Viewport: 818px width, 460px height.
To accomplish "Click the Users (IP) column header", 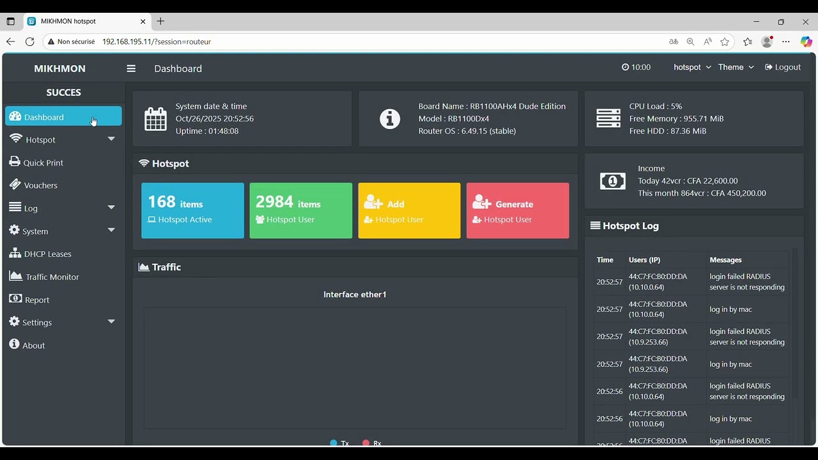I will 644,260.
